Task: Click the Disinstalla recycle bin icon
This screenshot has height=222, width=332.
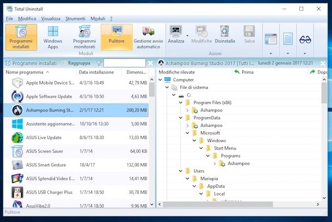Action: 225,32
